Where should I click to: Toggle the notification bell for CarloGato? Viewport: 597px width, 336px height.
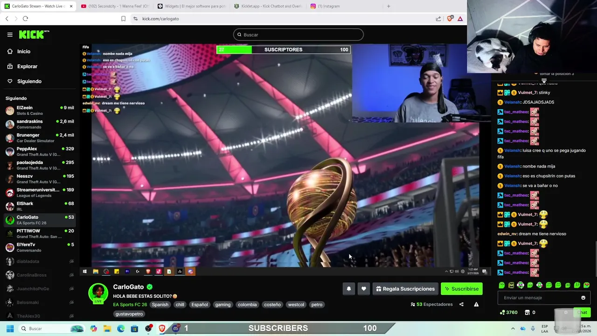pos(348,289)
